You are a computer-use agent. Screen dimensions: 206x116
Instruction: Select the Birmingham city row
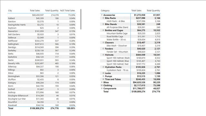42,76
